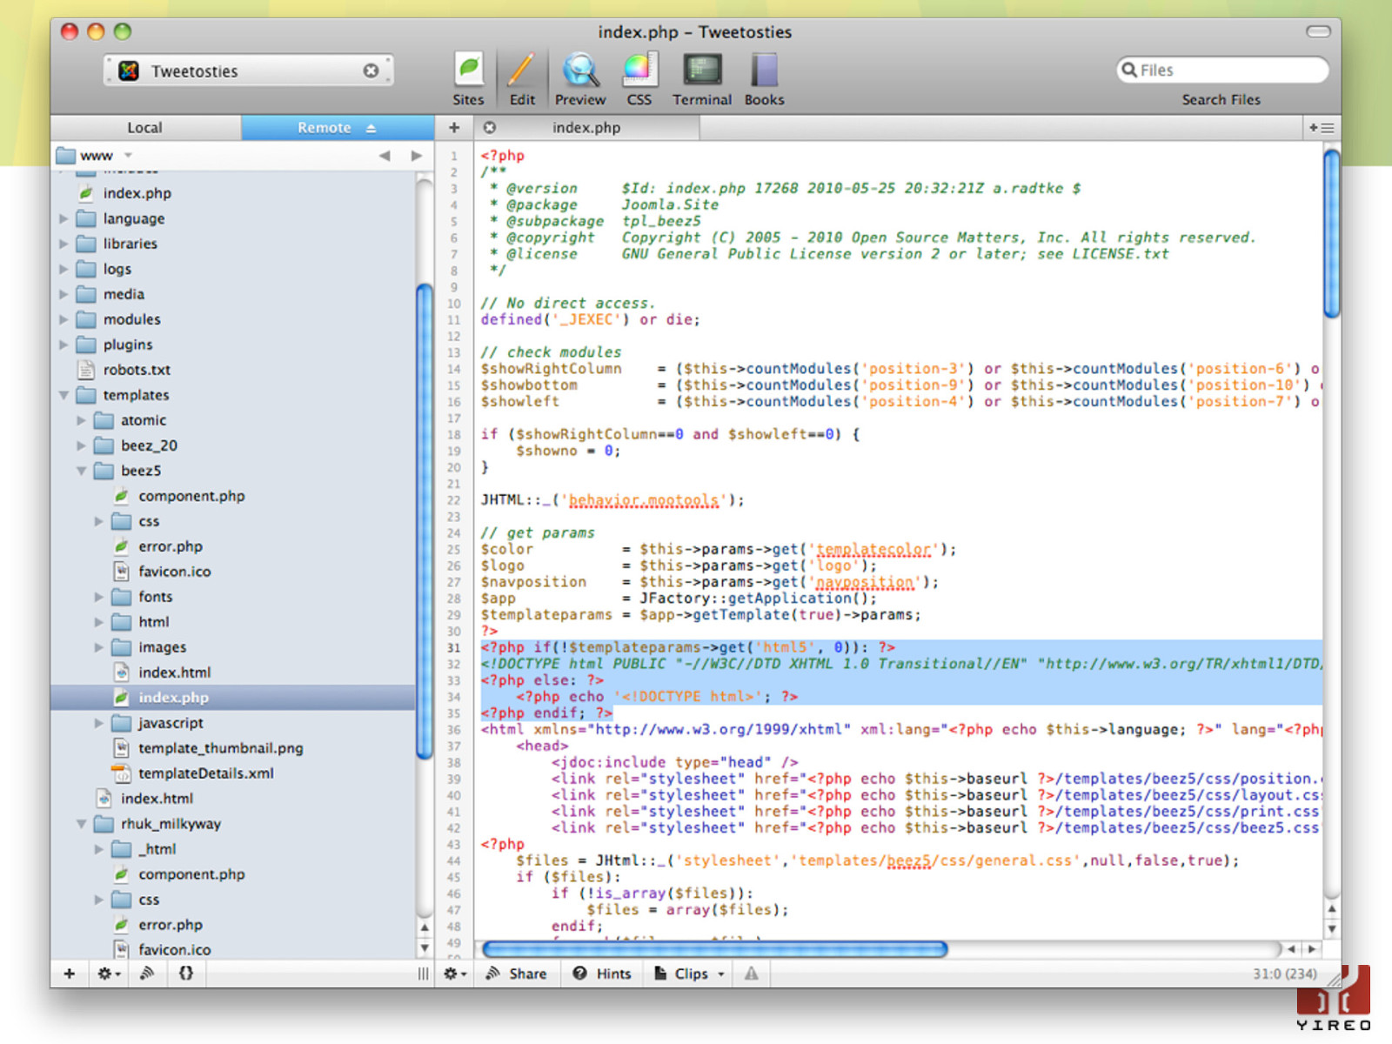The width and height of the screenshot is (1392, 1044).
Task: Add new file with bottom plus button
Action: tap(70, 974)
